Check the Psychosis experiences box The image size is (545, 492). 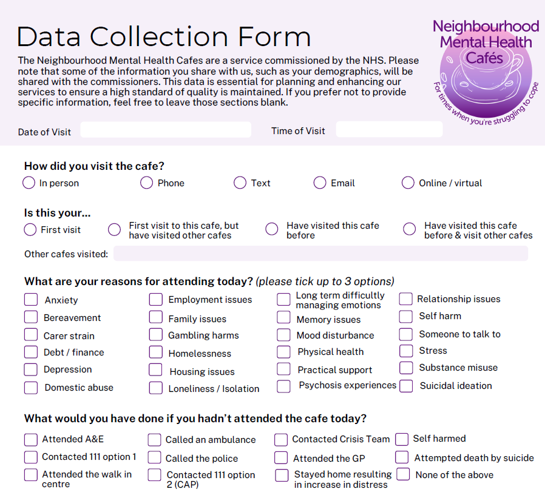(283, 386)
